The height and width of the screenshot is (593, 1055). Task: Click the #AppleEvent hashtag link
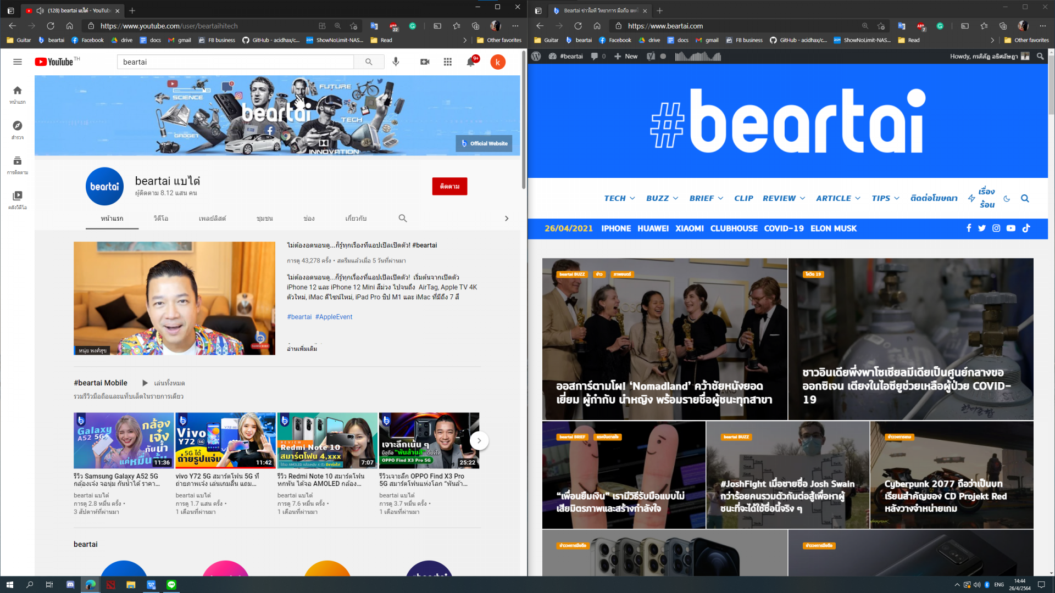tap(334, 317)
